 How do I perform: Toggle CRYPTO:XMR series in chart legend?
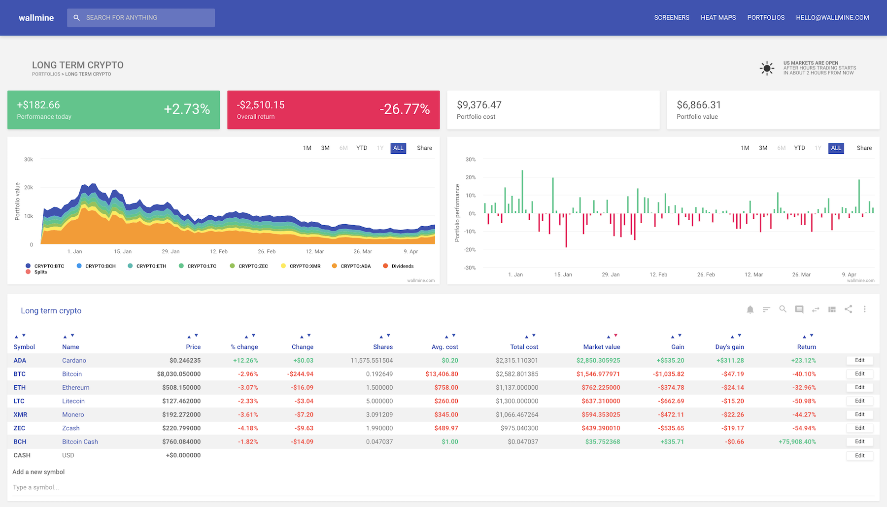click(x=301, y=266)
